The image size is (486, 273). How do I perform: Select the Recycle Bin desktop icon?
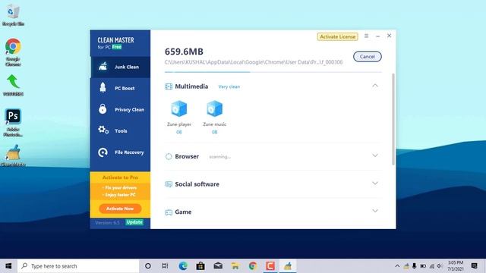13,15
